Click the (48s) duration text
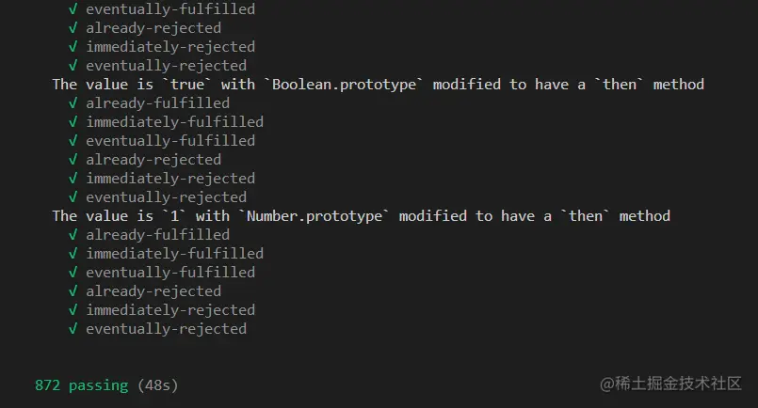The width and height of the screenshot is (758, 408). [157, 385]
